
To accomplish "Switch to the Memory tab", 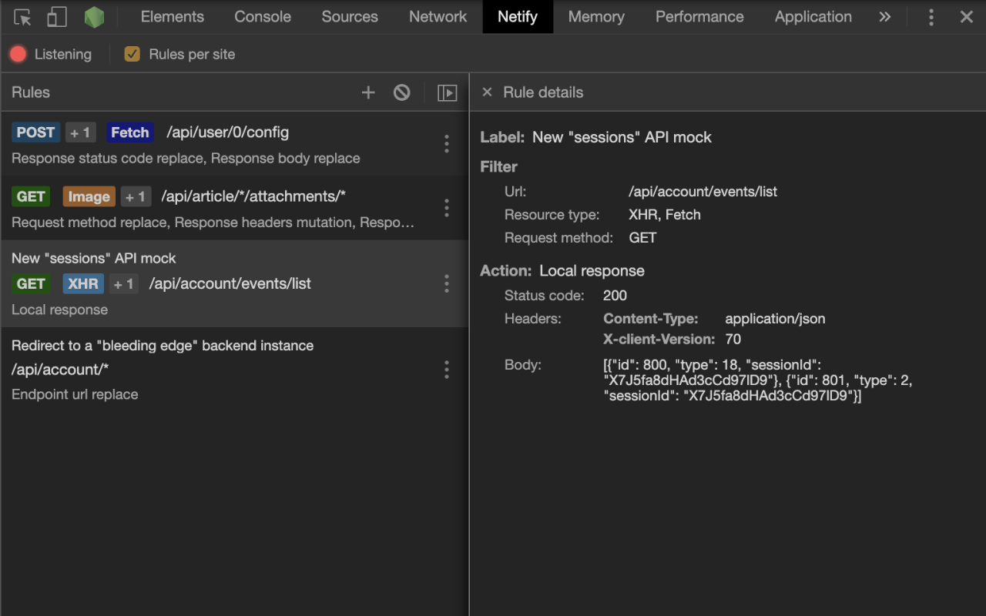I will (596, 17).
